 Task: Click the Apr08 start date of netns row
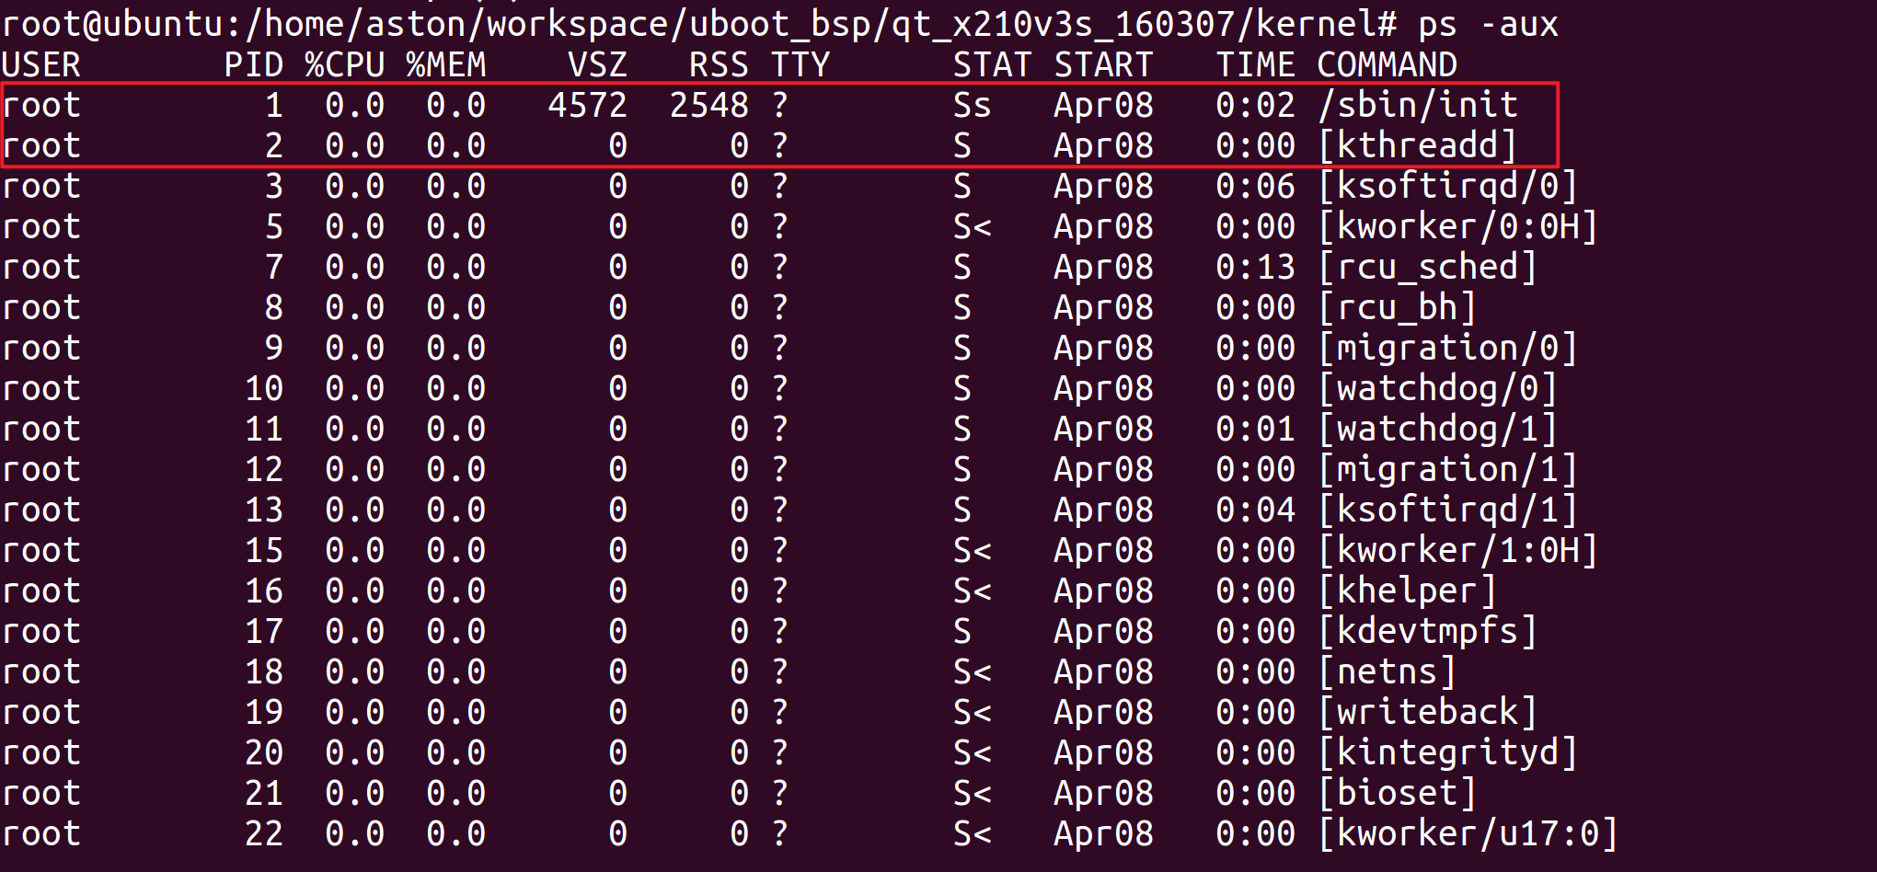(x=1103, y=671)
